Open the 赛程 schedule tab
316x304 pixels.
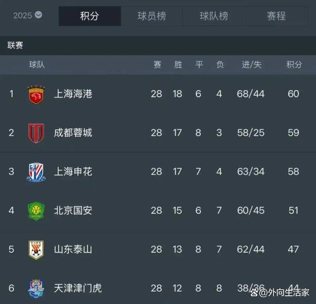(x=276, y=16)
